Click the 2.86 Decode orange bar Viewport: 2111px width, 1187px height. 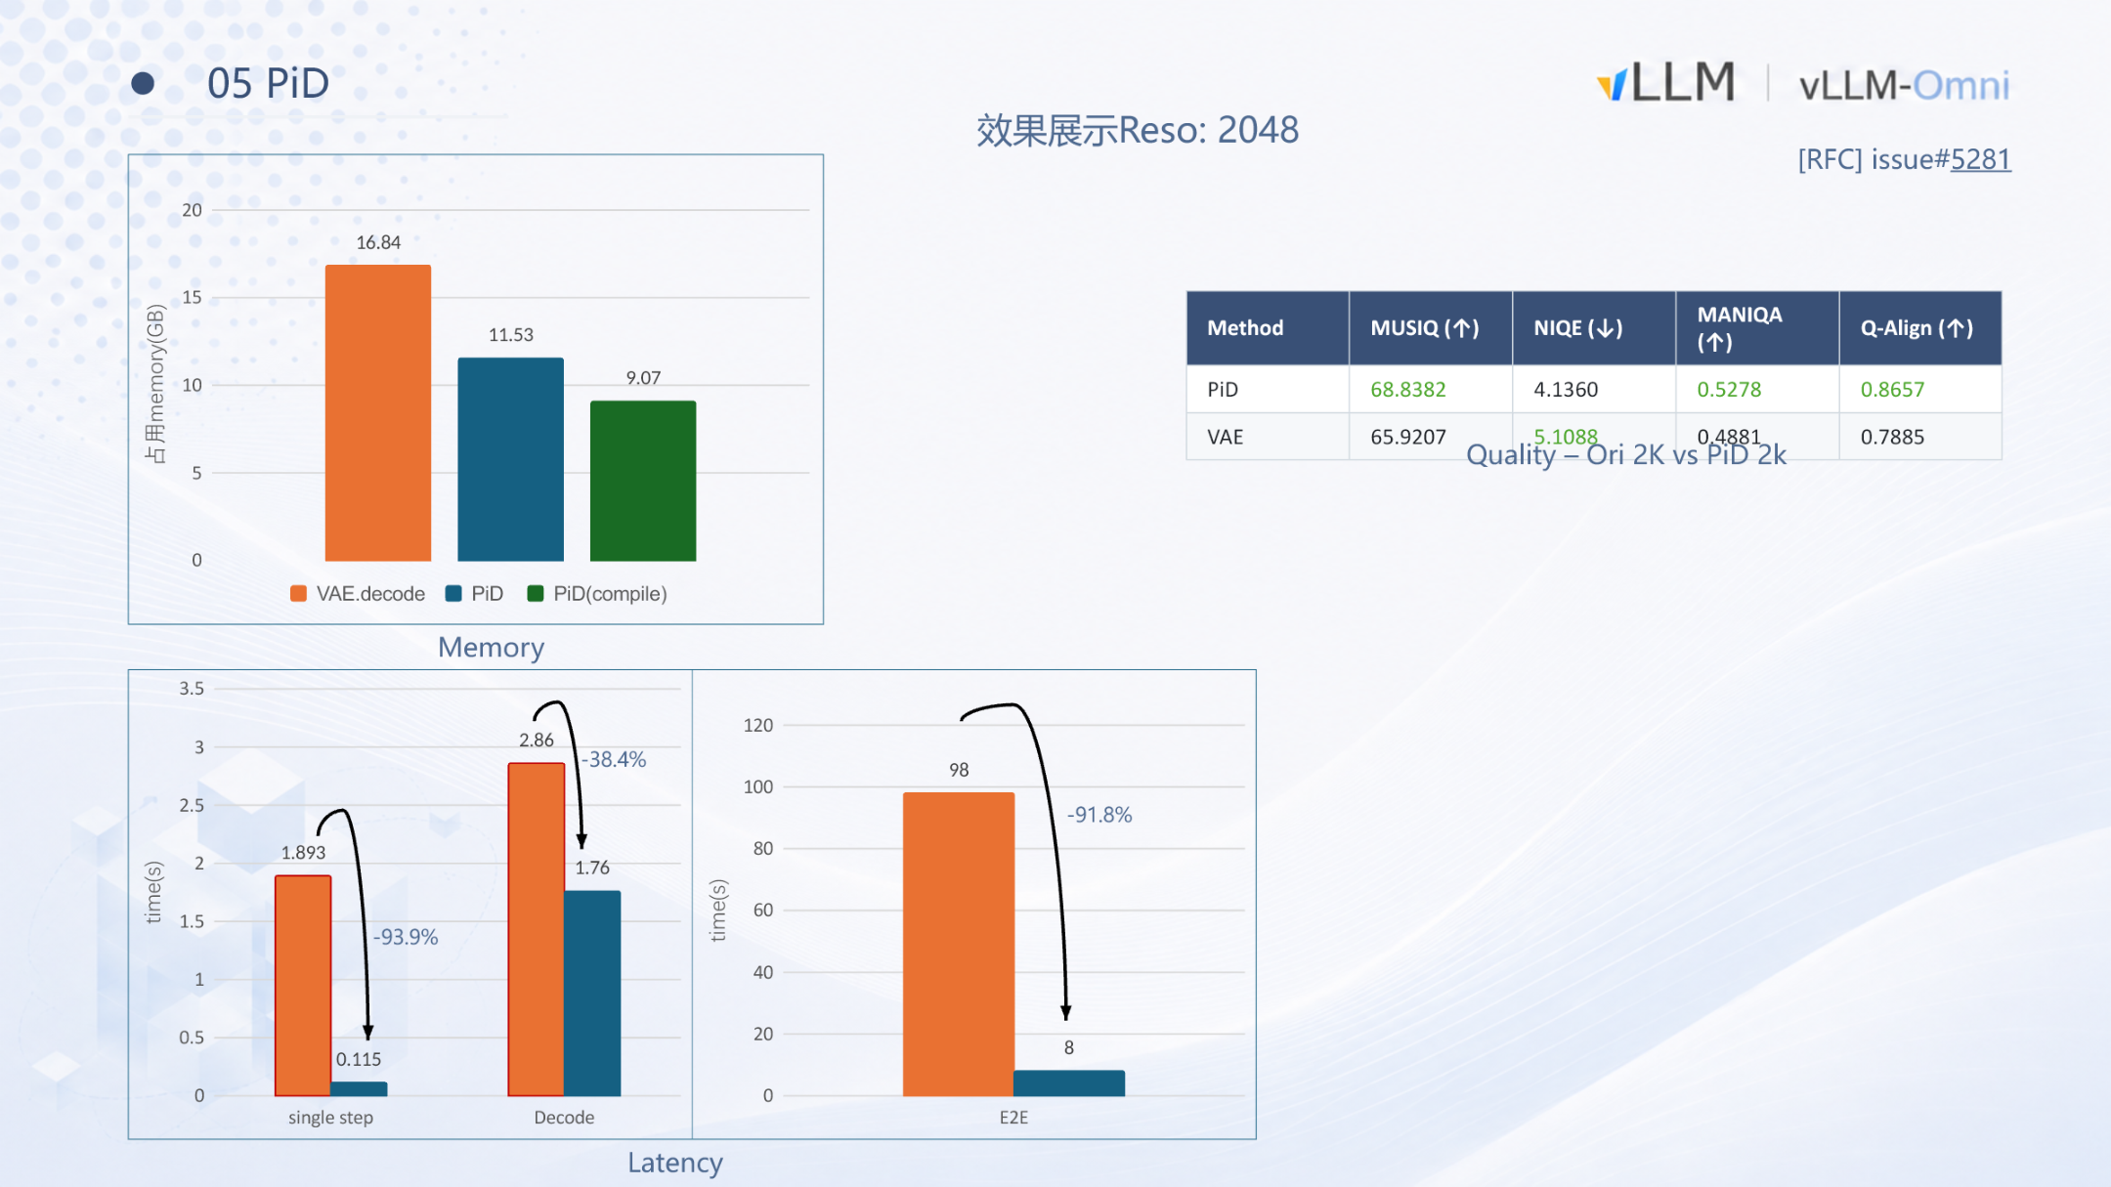tap(537, 929)
